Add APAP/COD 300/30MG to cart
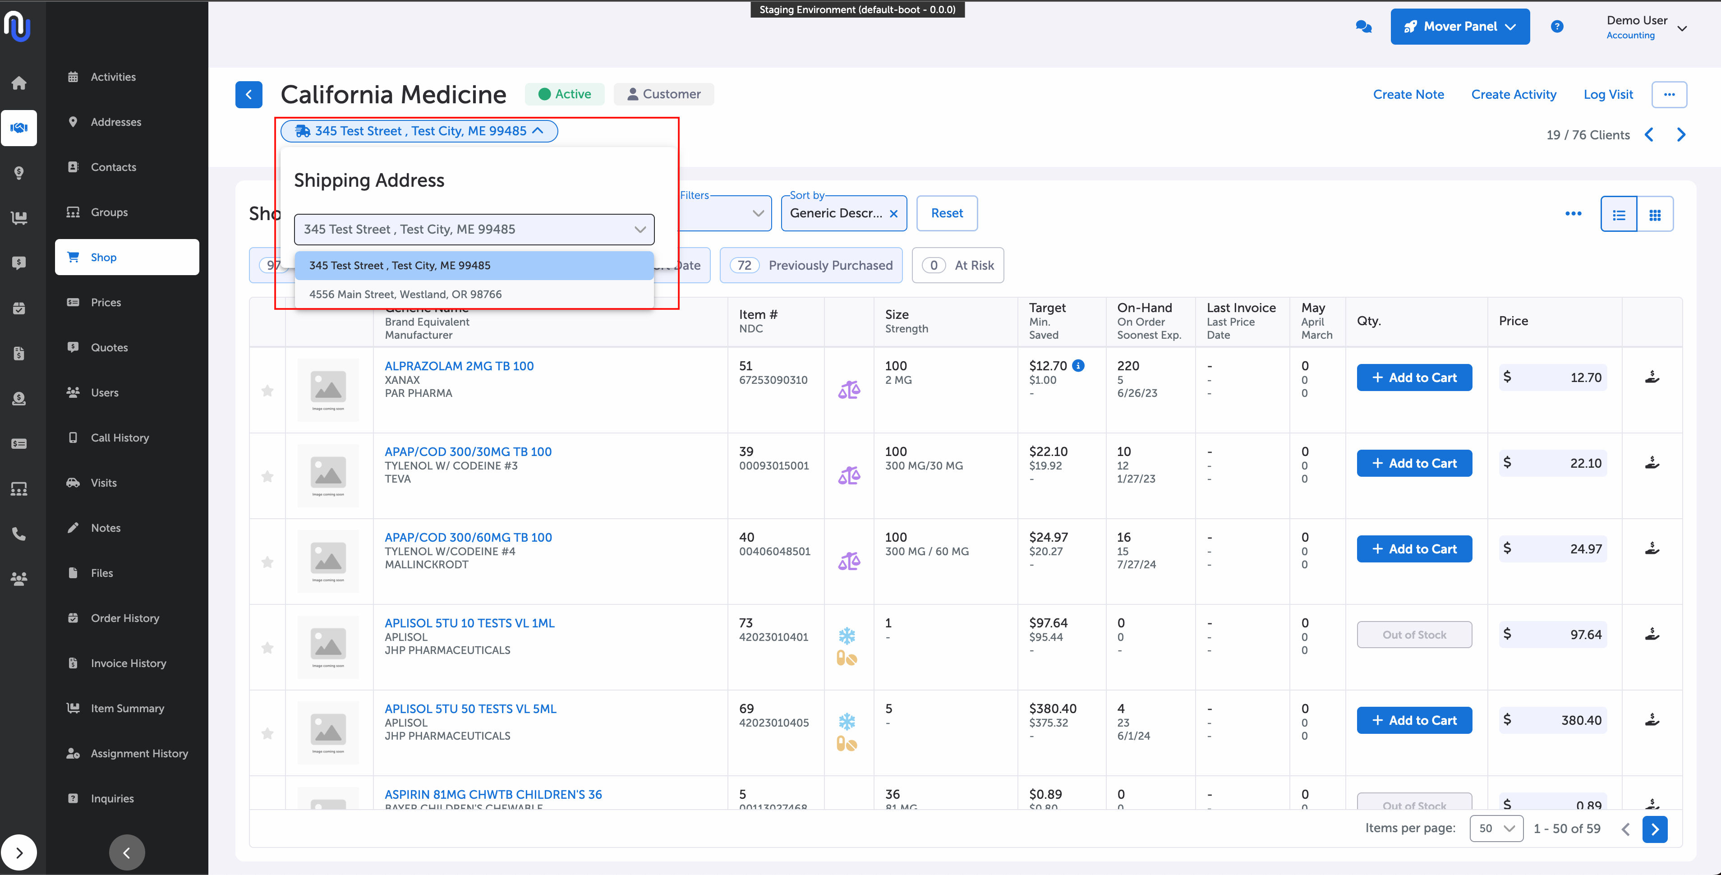 click(1414, 463)
